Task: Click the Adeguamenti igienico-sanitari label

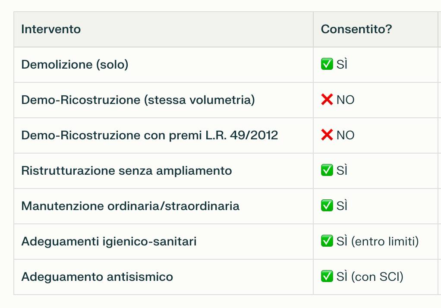Action: coord(109,242)
